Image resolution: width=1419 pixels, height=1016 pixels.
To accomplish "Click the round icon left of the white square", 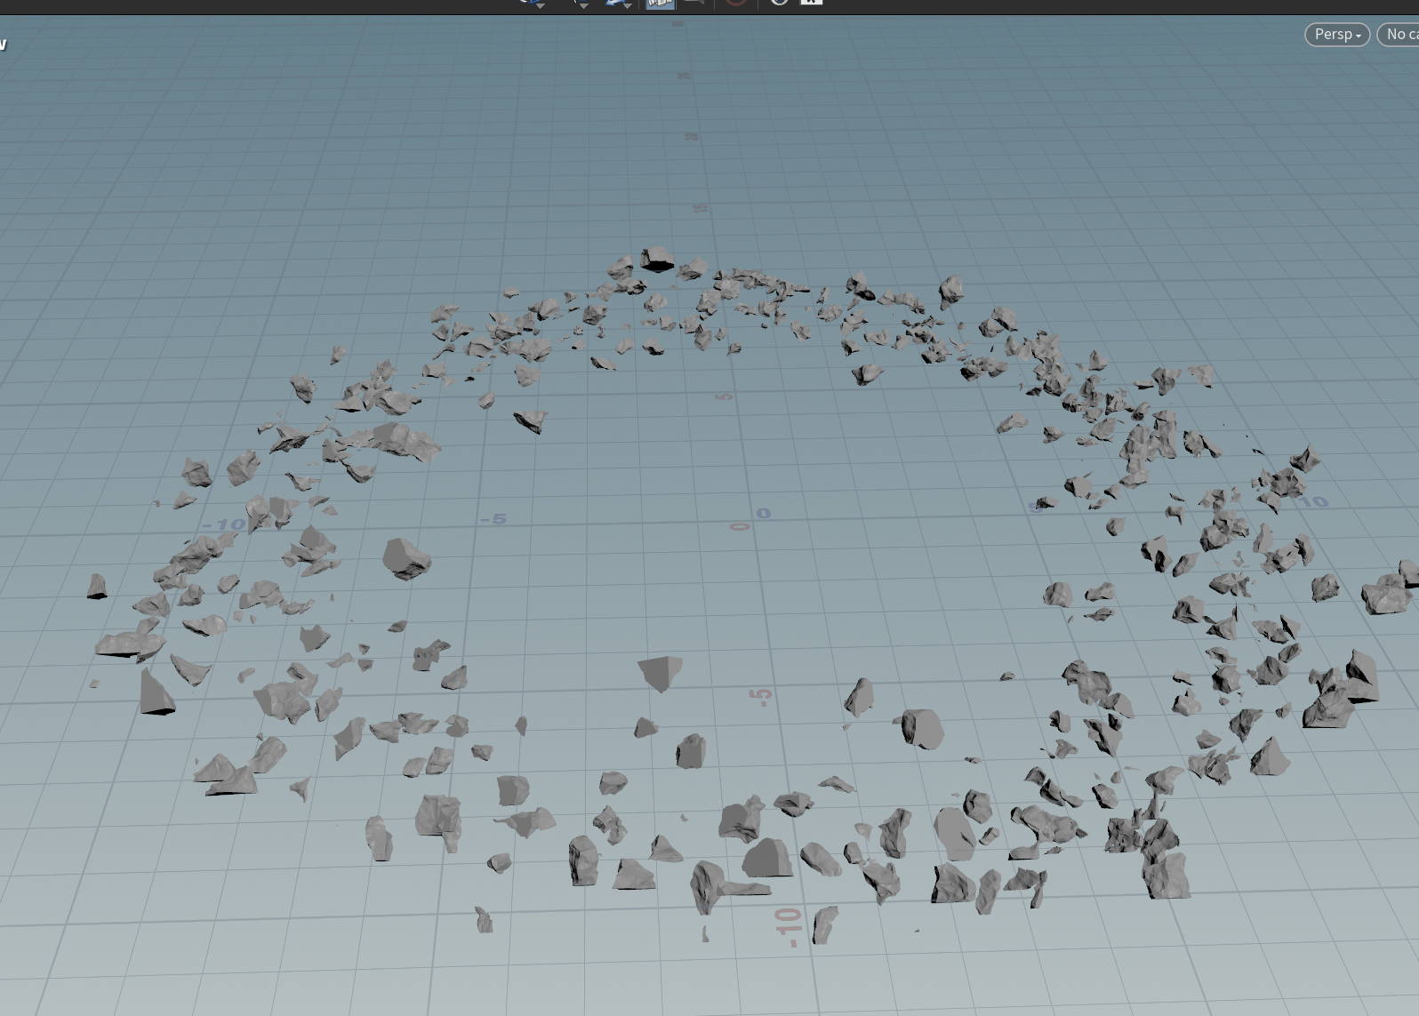I will tap(779, 3).
